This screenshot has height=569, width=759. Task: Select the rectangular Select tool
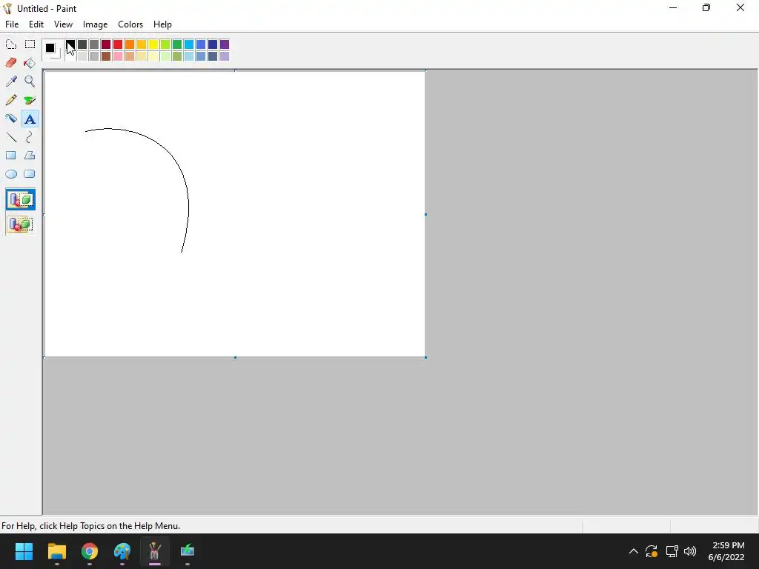pos(30,44)
